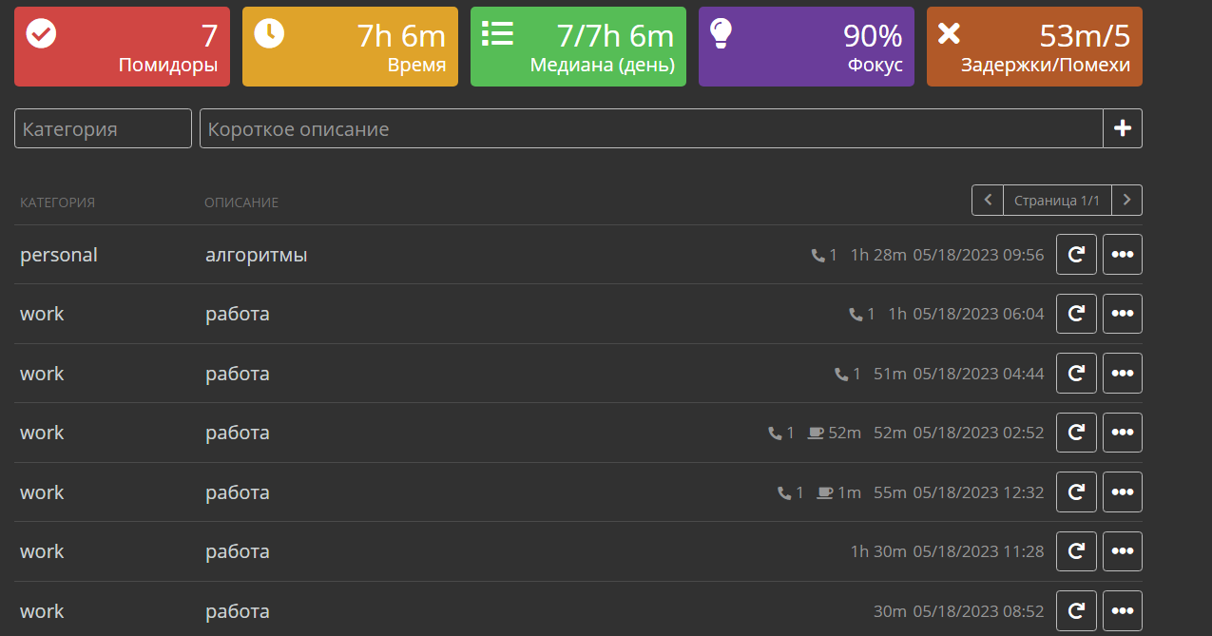Open more options for 02:52 entry
Image resolution: width=1212 pixels, height=636 pixels.
click(x=1122, y=433)
